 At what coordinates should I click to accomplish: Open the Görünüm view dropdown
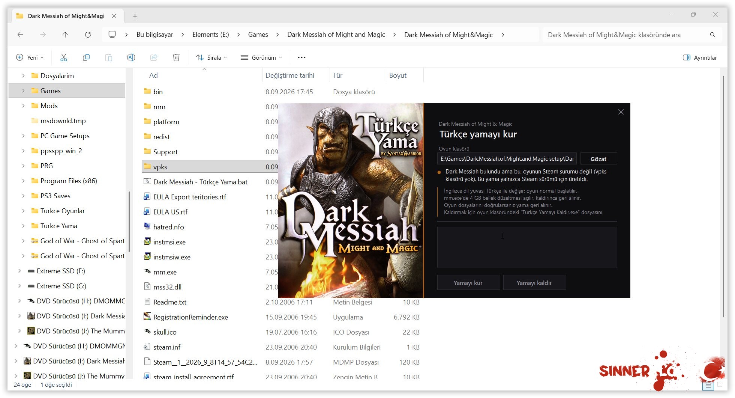[261, 57]
